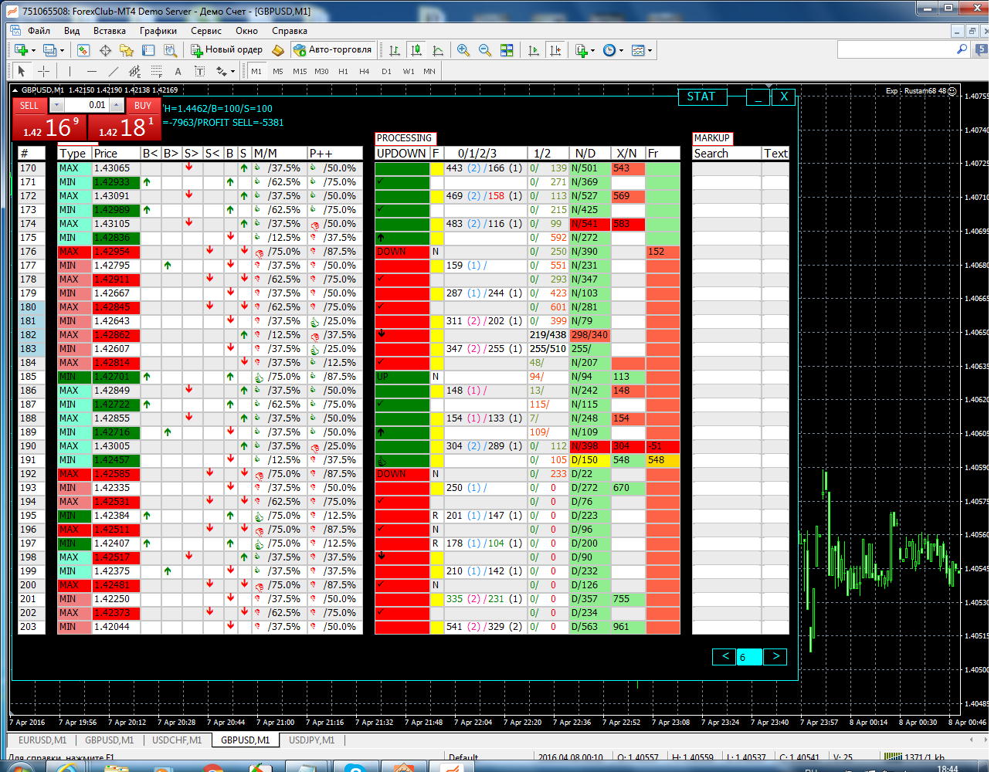Toggle Авто-торговля auto trading button
Viewport: 1001px width, 772px height.
pos(333,49)
